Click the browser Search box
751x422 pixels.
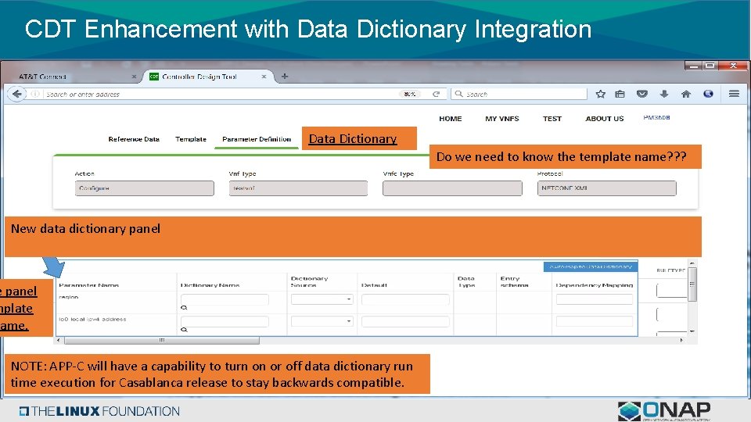coord(519,95)
